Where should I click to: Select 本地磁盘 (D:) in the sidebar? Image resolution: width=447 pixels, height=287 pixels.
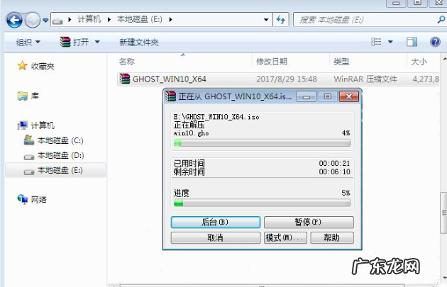tap(61, 155)
